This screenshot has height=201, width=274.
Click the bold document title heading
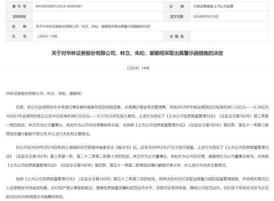coord(137,53)
